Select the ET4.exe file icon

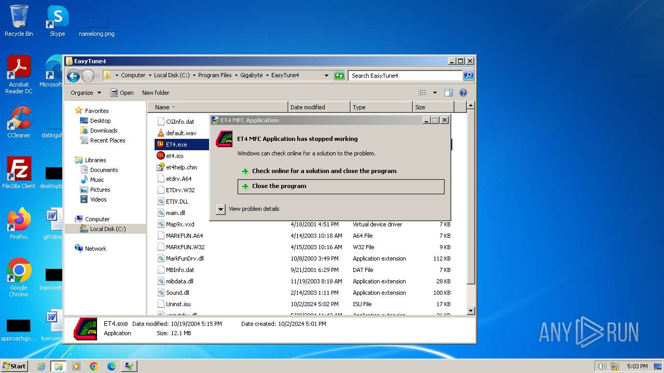click(160, 145)
